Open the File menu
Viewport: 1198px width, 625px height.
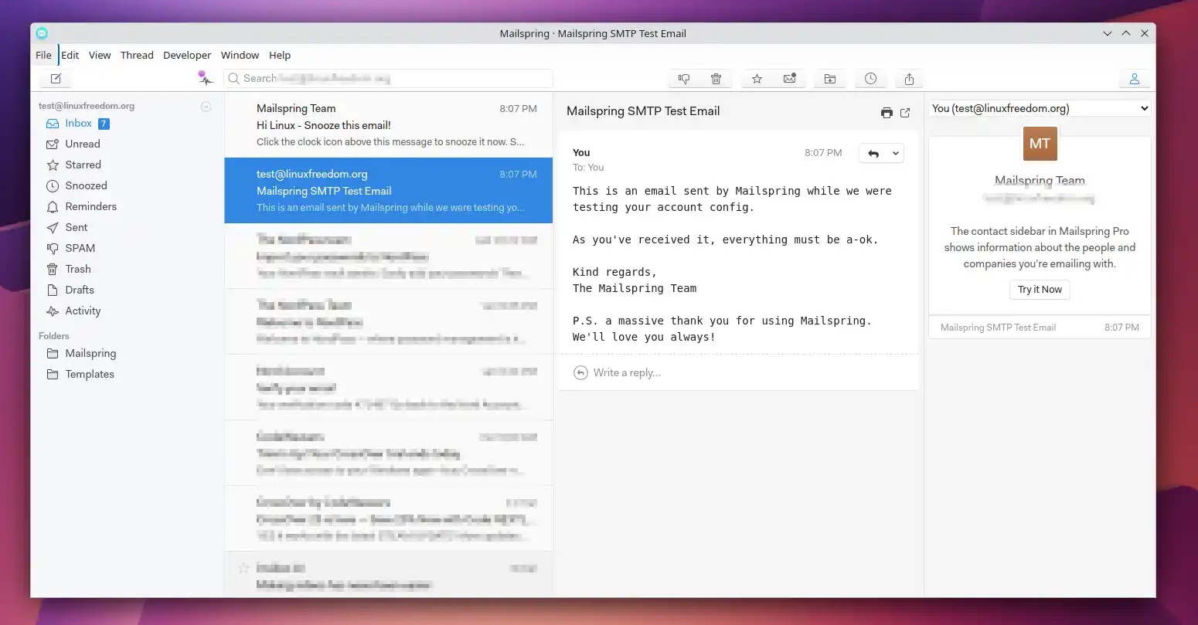tap(43, 56)
